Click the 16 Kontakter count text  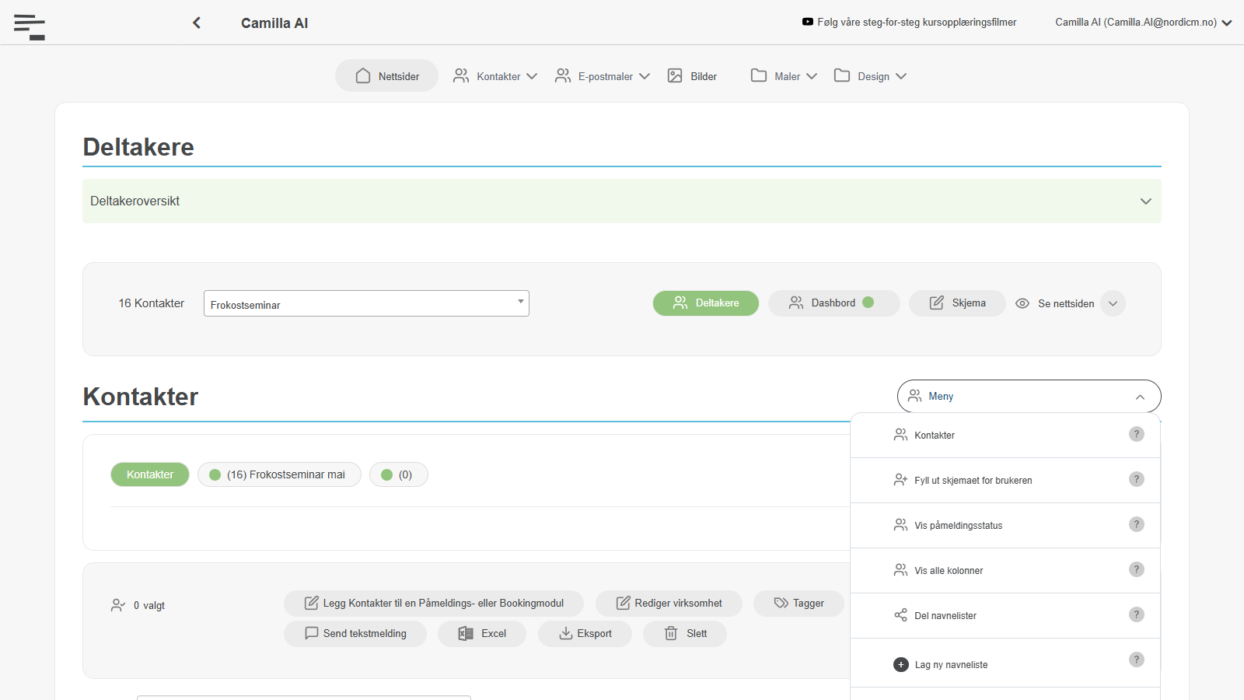pyautogui.click(x=152, y=303)
